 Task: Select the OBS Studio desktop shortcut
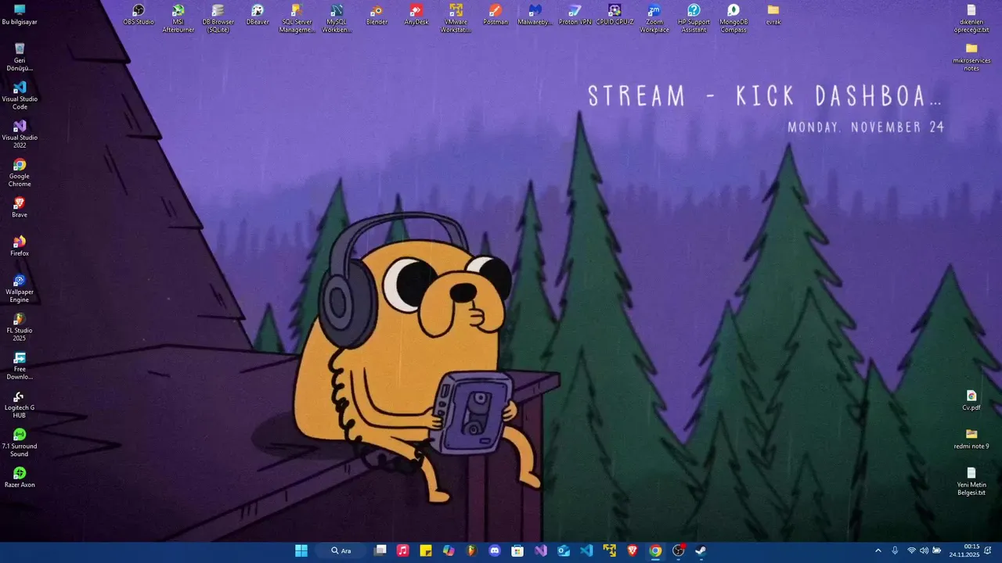139,15
